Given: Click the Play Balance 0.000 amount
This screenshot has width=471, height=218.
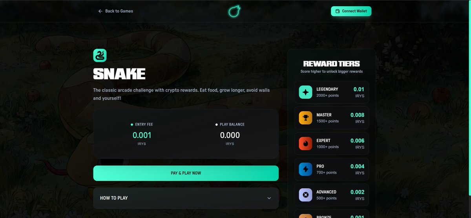Looking at the screenshot, I should (230, 135).
